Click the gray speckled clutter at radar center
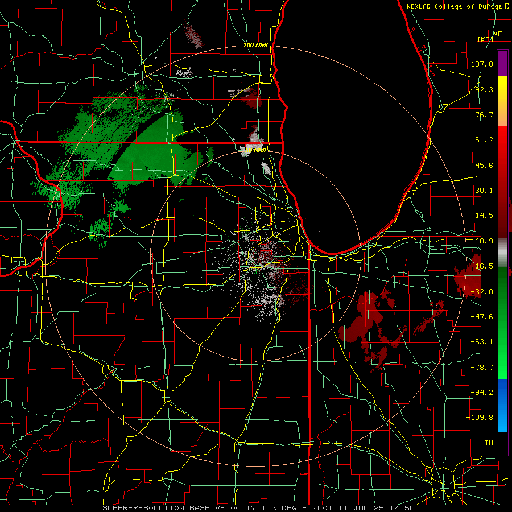Screen dimensions: 512x512 [261, 268]
